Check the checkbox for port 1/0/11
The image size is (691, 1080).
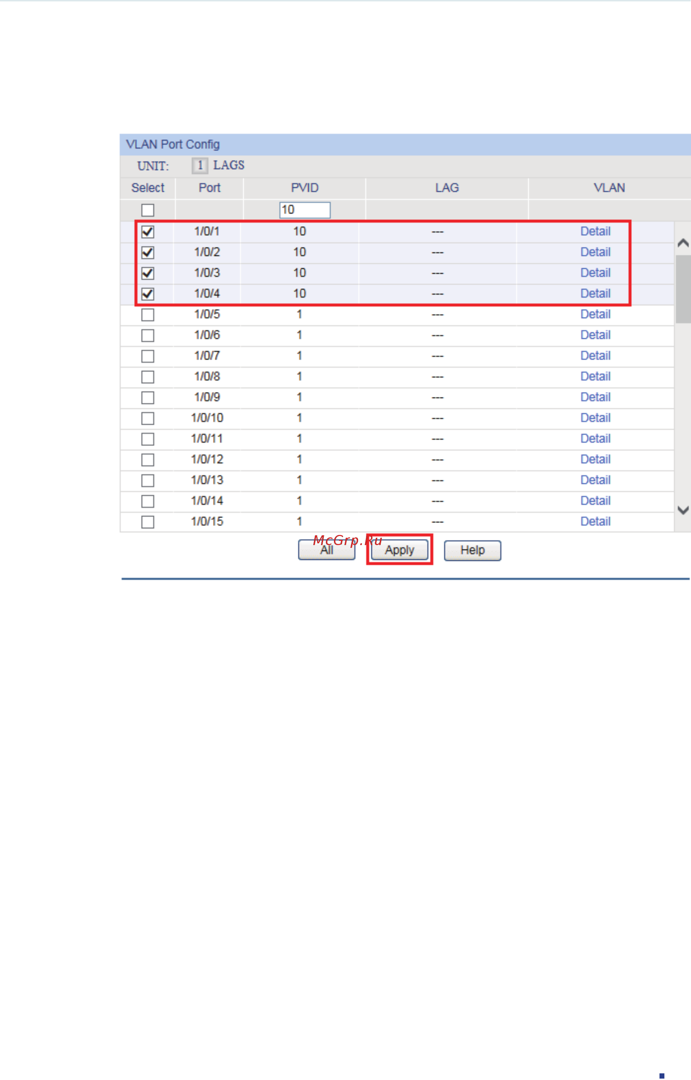tap(148, 439)
